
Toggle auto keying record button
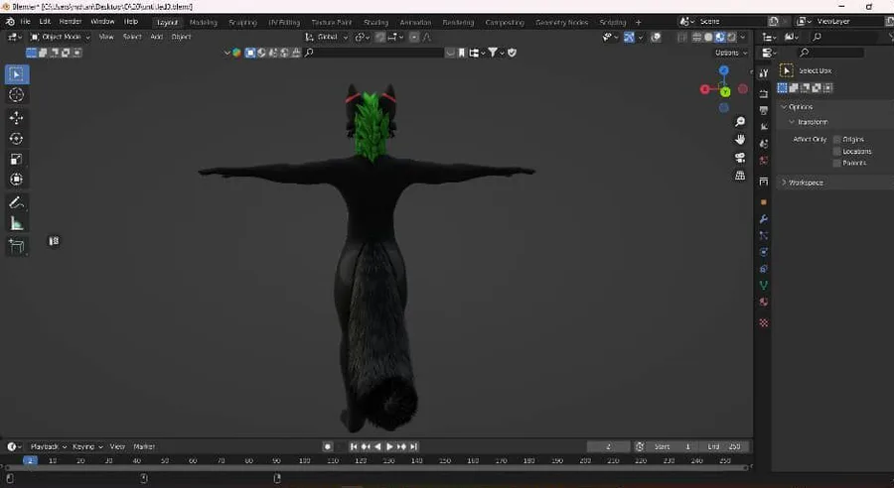(x=327, y=447)
